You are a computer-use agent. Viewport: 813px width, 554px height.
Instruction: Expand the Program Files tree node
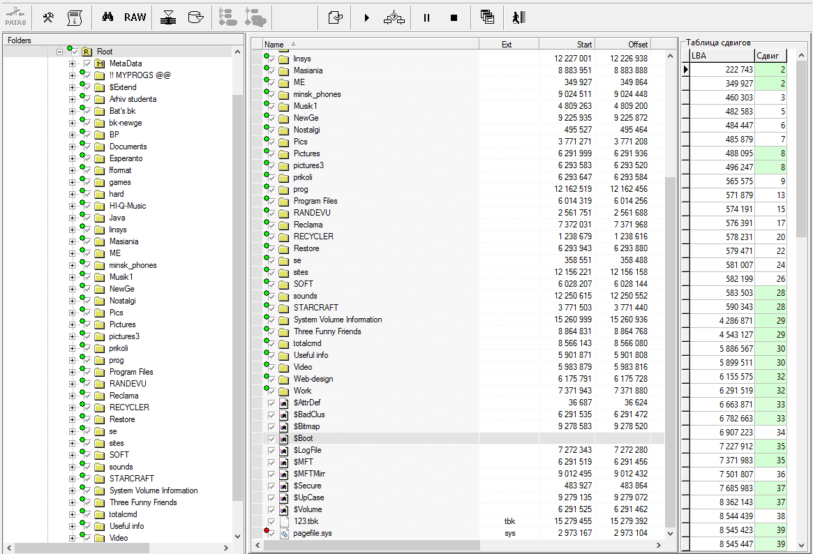[72, 372]
